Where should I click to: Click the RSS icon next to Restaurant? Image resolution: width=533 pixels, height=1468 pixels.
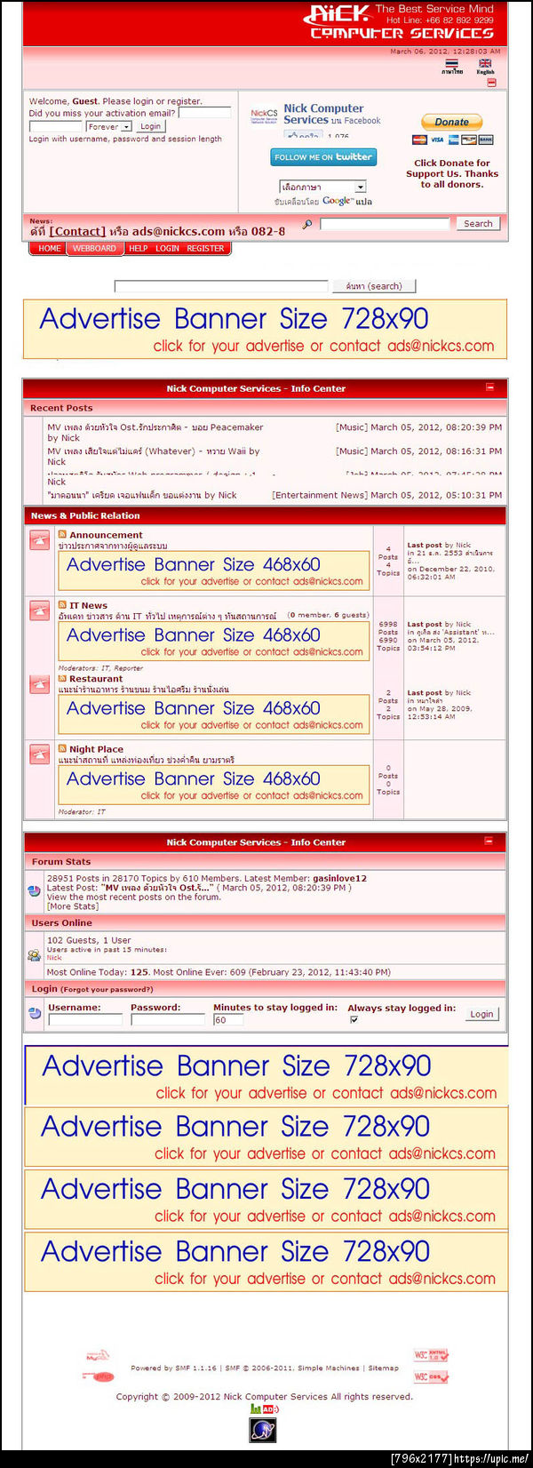pyautogui.click(x=62, y=678)
